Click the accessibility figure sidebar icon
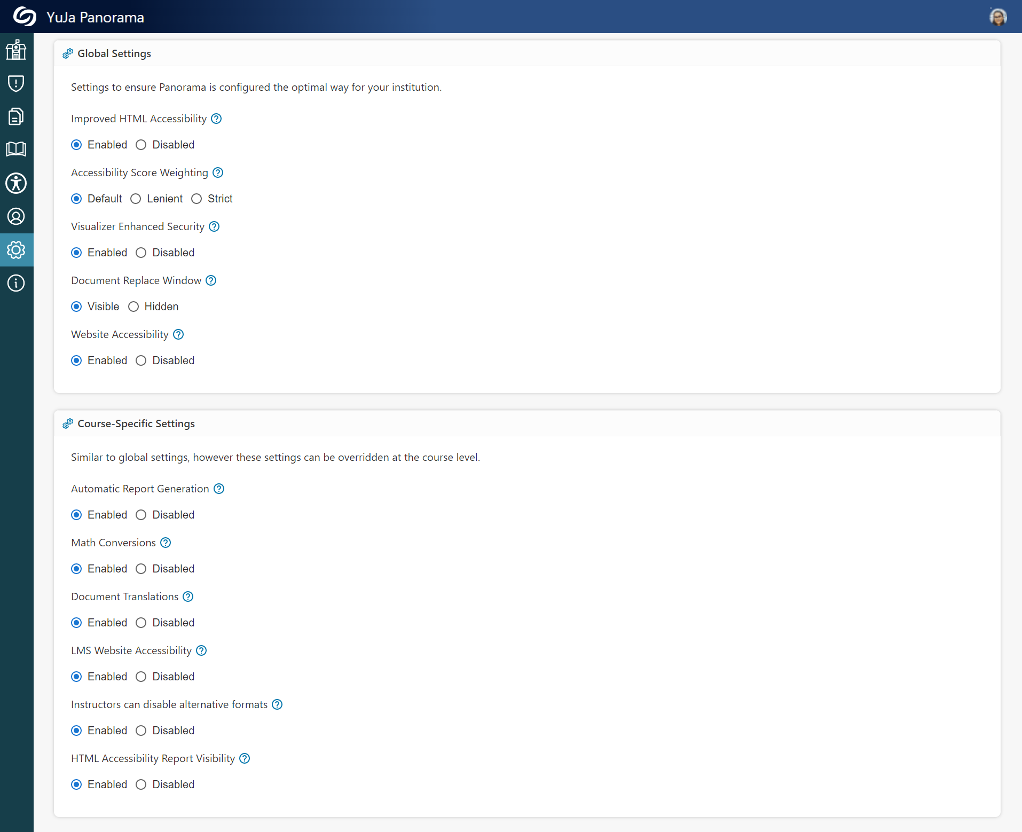 pyautogui.click(x=16, y=183)
